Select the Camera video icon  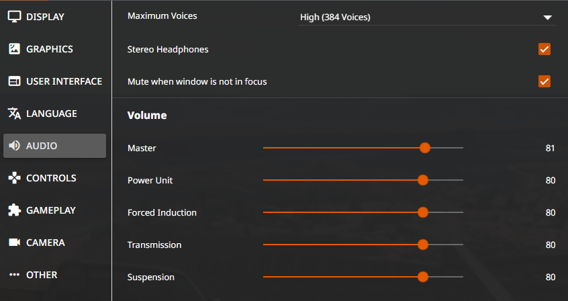click(x=15, y=243)
